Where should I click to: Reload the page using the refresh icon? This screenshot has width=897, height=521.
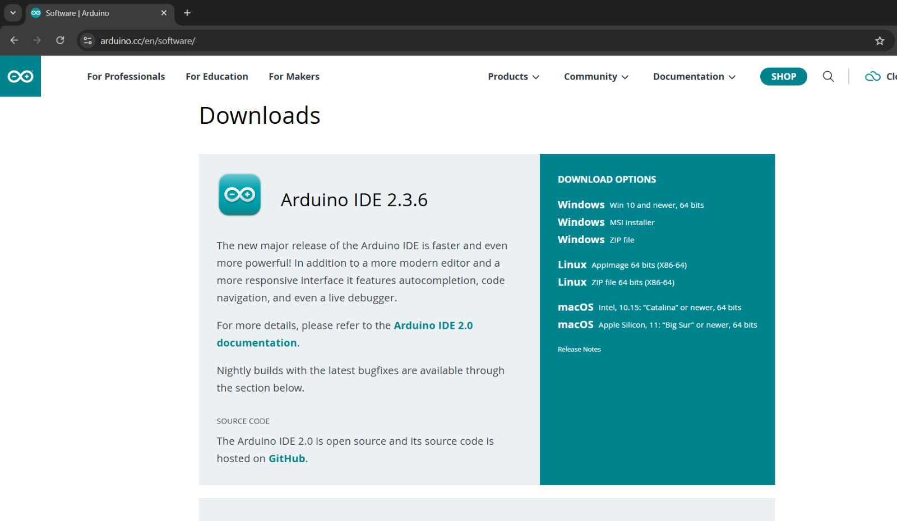[x=60, y=40]
